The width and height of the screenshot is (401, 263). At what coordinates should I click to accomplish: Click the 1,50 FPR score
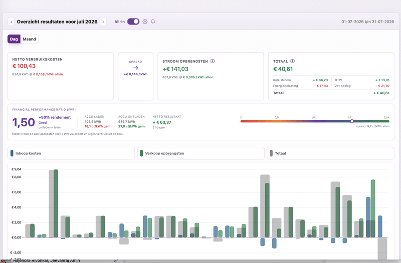(x=24, y=122)
